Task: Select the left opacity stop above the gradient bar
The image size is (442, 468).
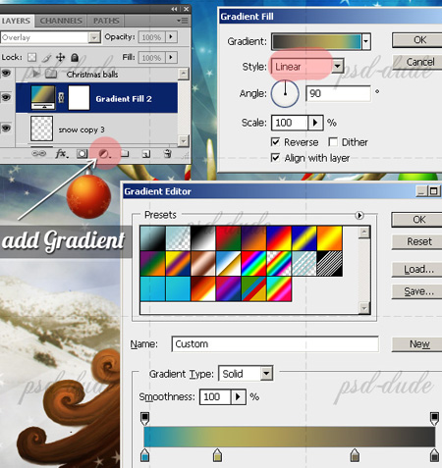Action: point(144,418)
